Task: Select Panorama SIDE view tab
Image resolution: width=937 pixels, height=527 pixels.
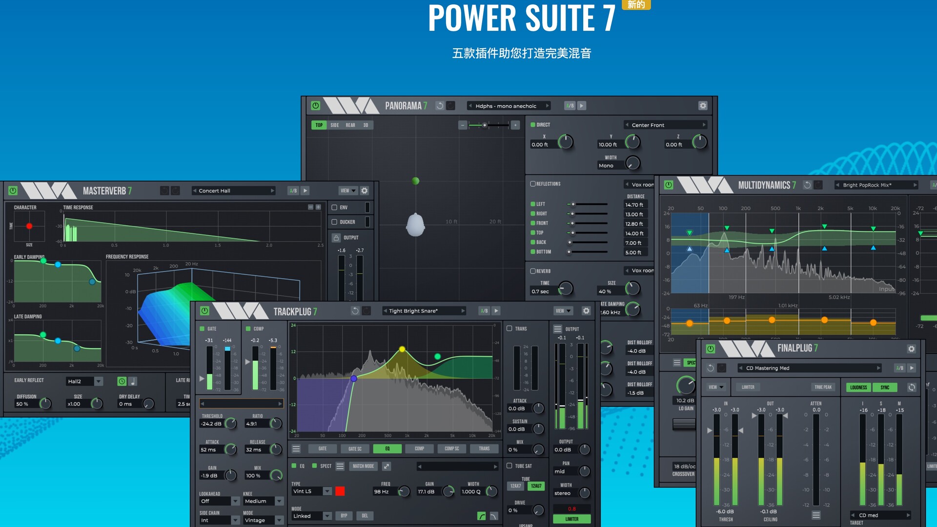Action: coord(335,125)
